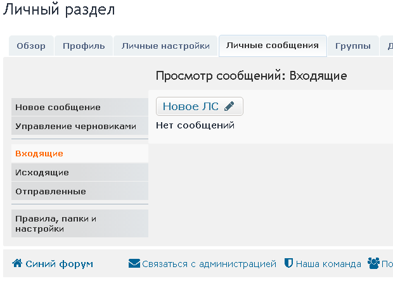Click the pencil icon on Новое ЛС

pyautogui.click(x=229, y=106)
